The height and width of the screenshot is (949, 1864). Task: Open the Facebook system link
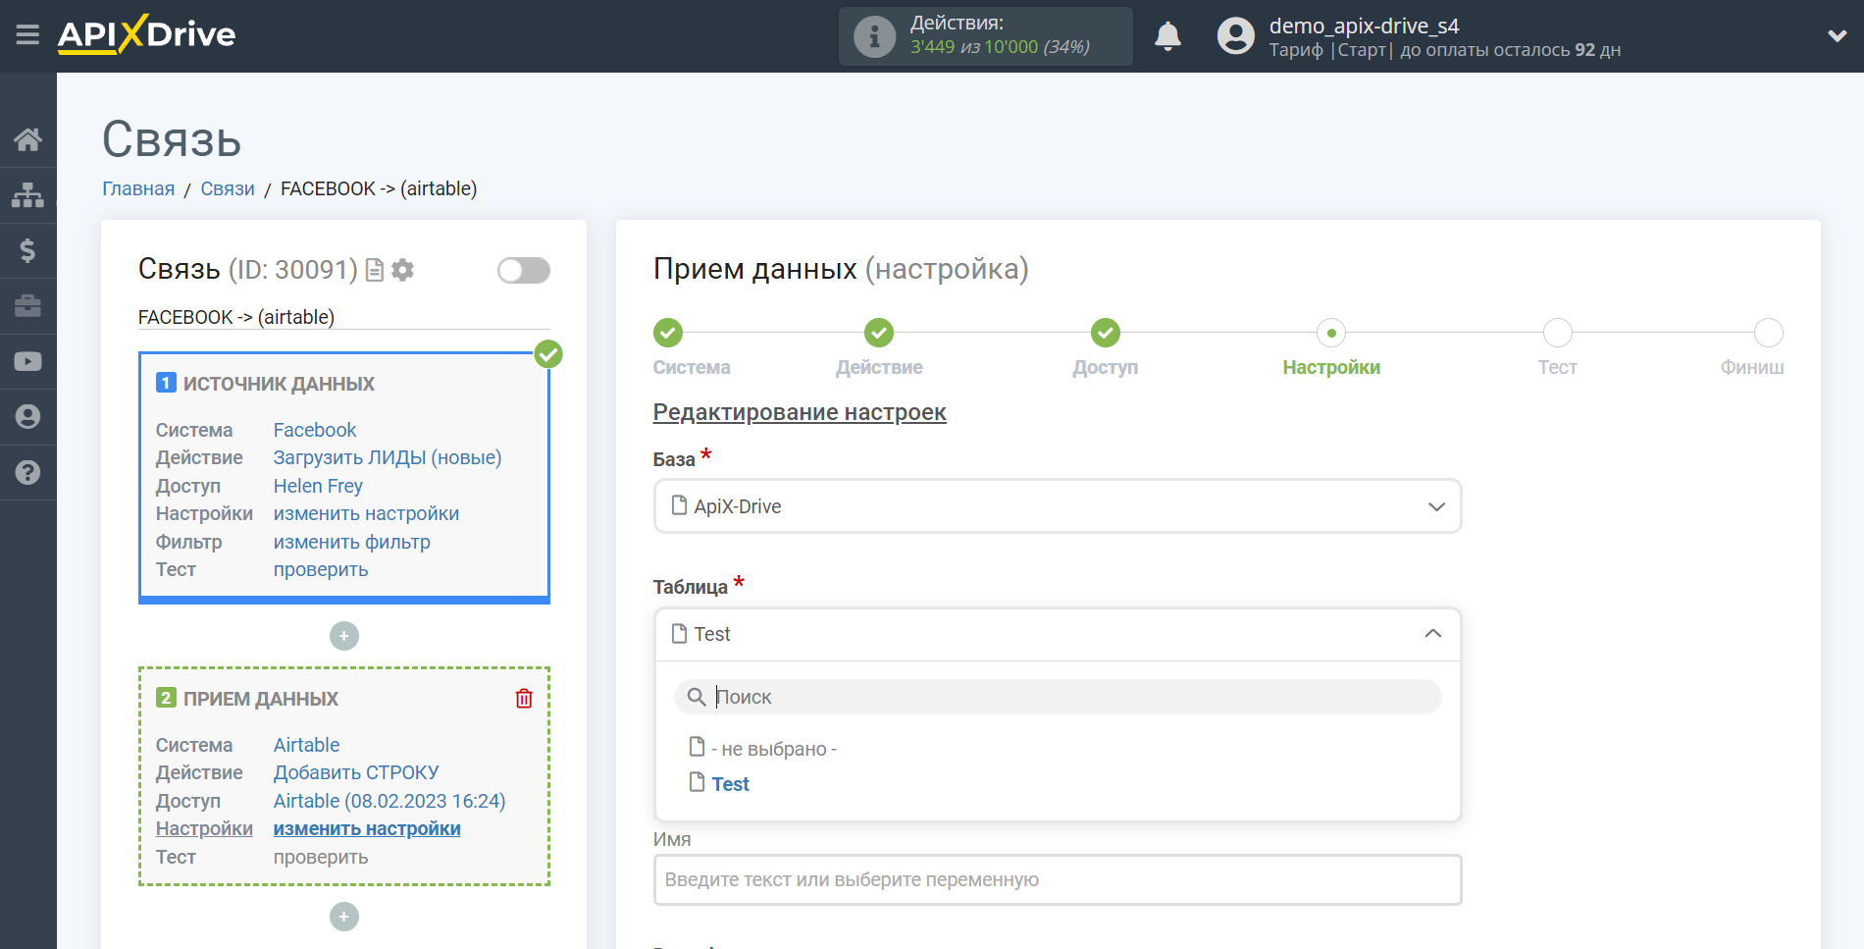315,430
